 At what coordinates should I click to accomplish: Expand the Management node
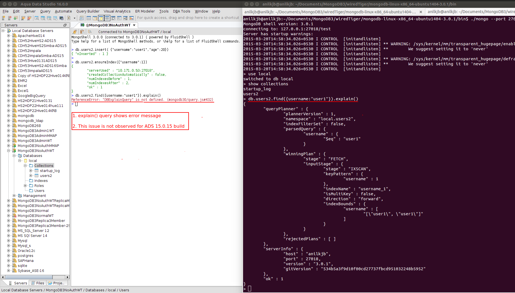coord(14,196)
